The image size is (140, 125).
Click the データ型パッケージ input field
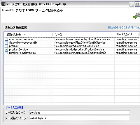pyautogui.click(x=80, y=118)
